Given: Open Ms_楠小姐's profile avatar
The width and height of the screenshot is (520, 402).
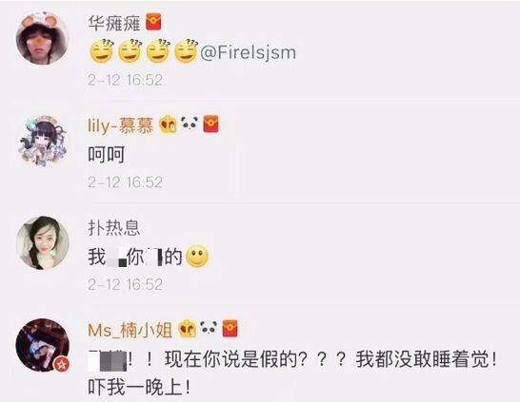Looking at the screenshot, I should (43, 345).
